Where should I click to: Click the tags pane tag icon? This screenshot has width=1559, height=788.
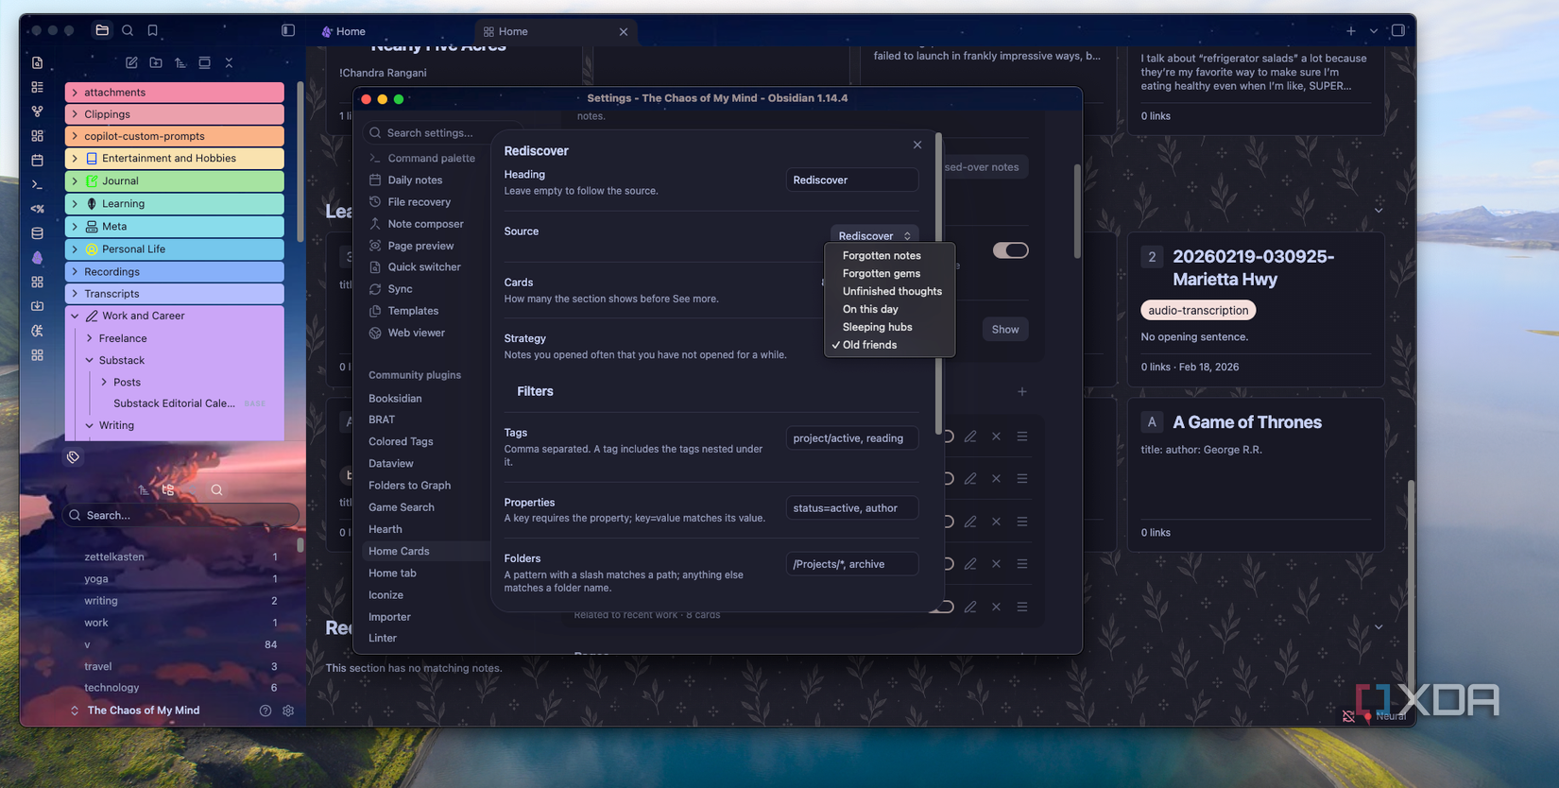point(73,457)
